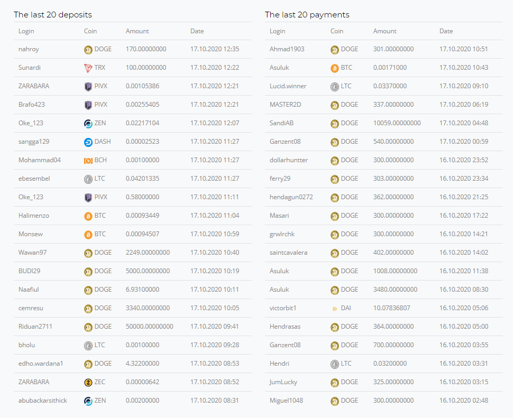Click the DOGE icon in MASTER2D's payment row

(334, 105)
